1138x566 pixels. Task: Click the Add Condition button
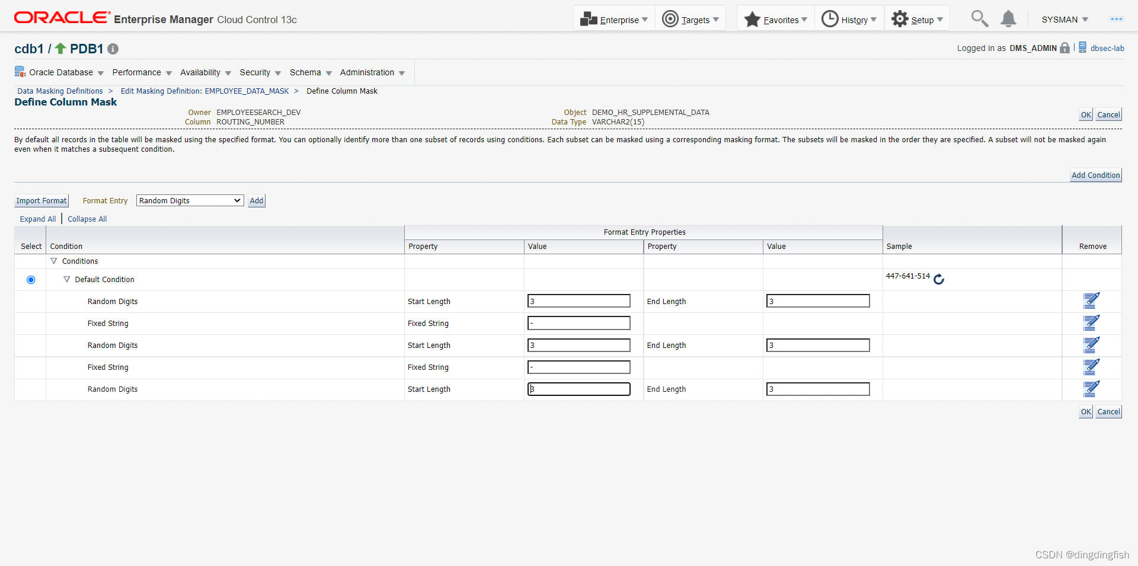pyautogui.click(x=1096, y=175)
